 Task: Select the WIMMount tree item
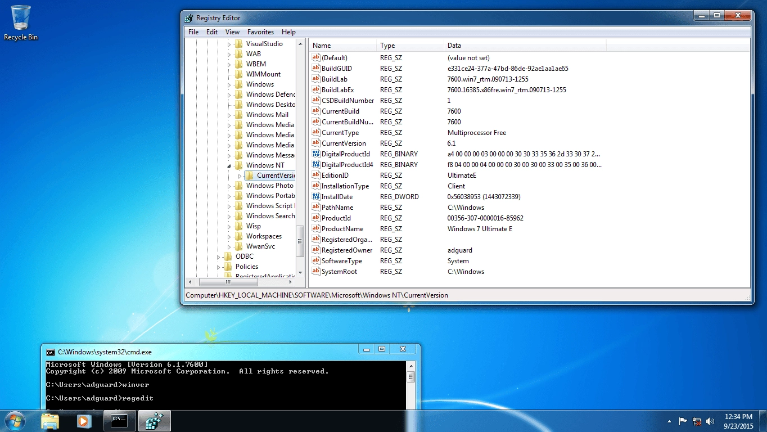tap(263, 74)
